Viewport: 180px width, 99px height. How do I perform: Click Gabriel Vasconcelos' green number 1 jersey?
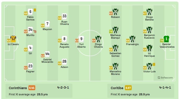tap(166, 39)
